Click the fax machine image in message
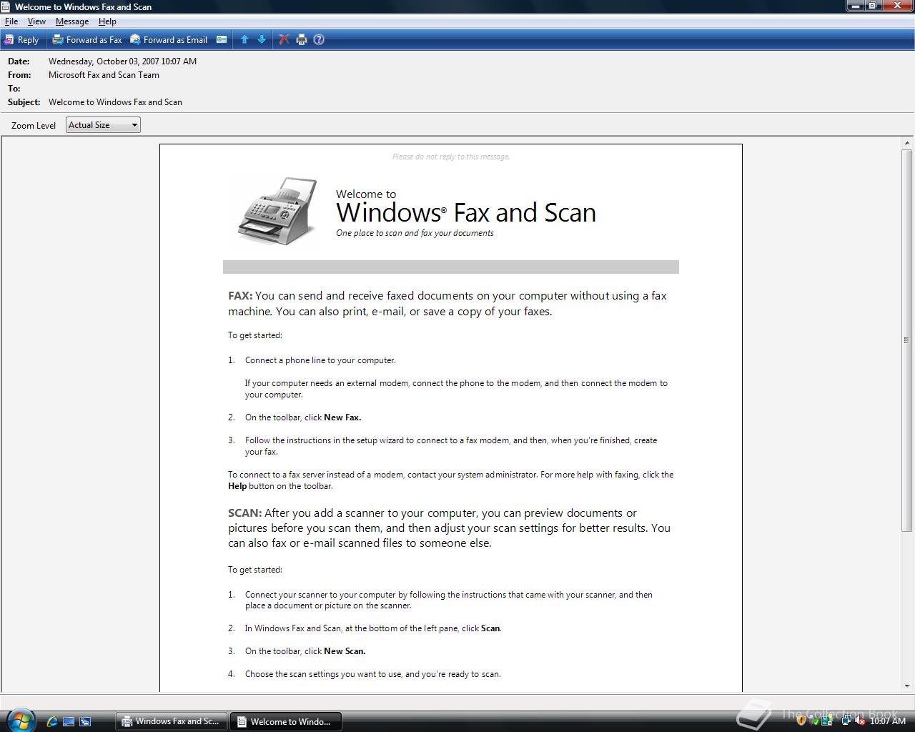915x732 pixels. (277, 211)
